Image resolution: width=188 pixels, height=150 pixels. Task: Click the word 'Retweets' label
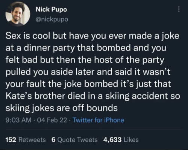pos(32,140)
